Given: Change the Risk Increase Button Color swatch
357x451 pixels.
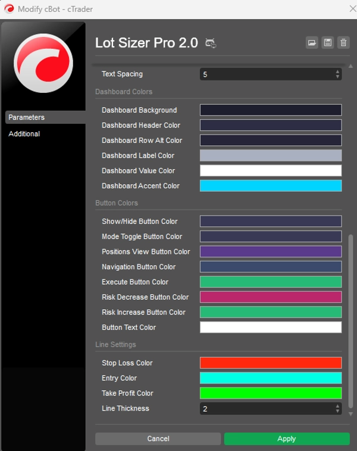Looking at the screenshot, I should 271,312.
